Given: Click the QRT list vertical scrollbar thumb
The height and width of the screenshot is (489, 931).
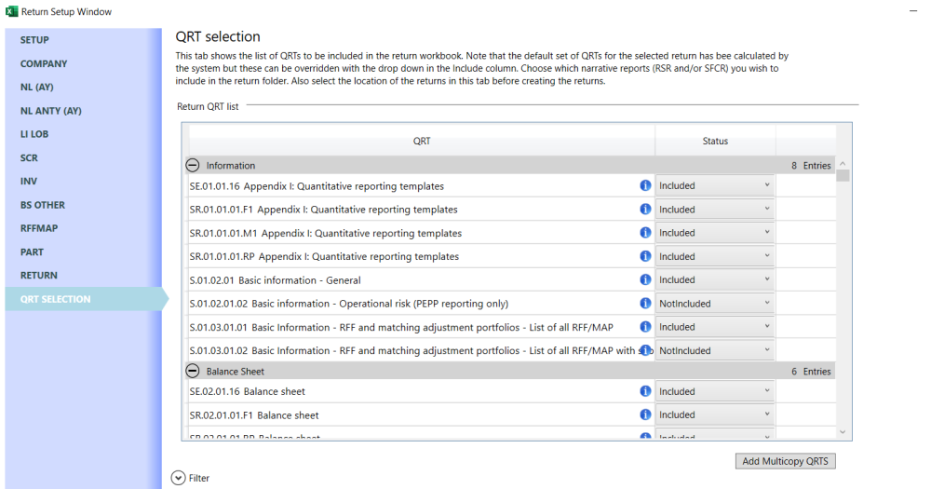Looking at the screenshot, I should click(843, 175).
